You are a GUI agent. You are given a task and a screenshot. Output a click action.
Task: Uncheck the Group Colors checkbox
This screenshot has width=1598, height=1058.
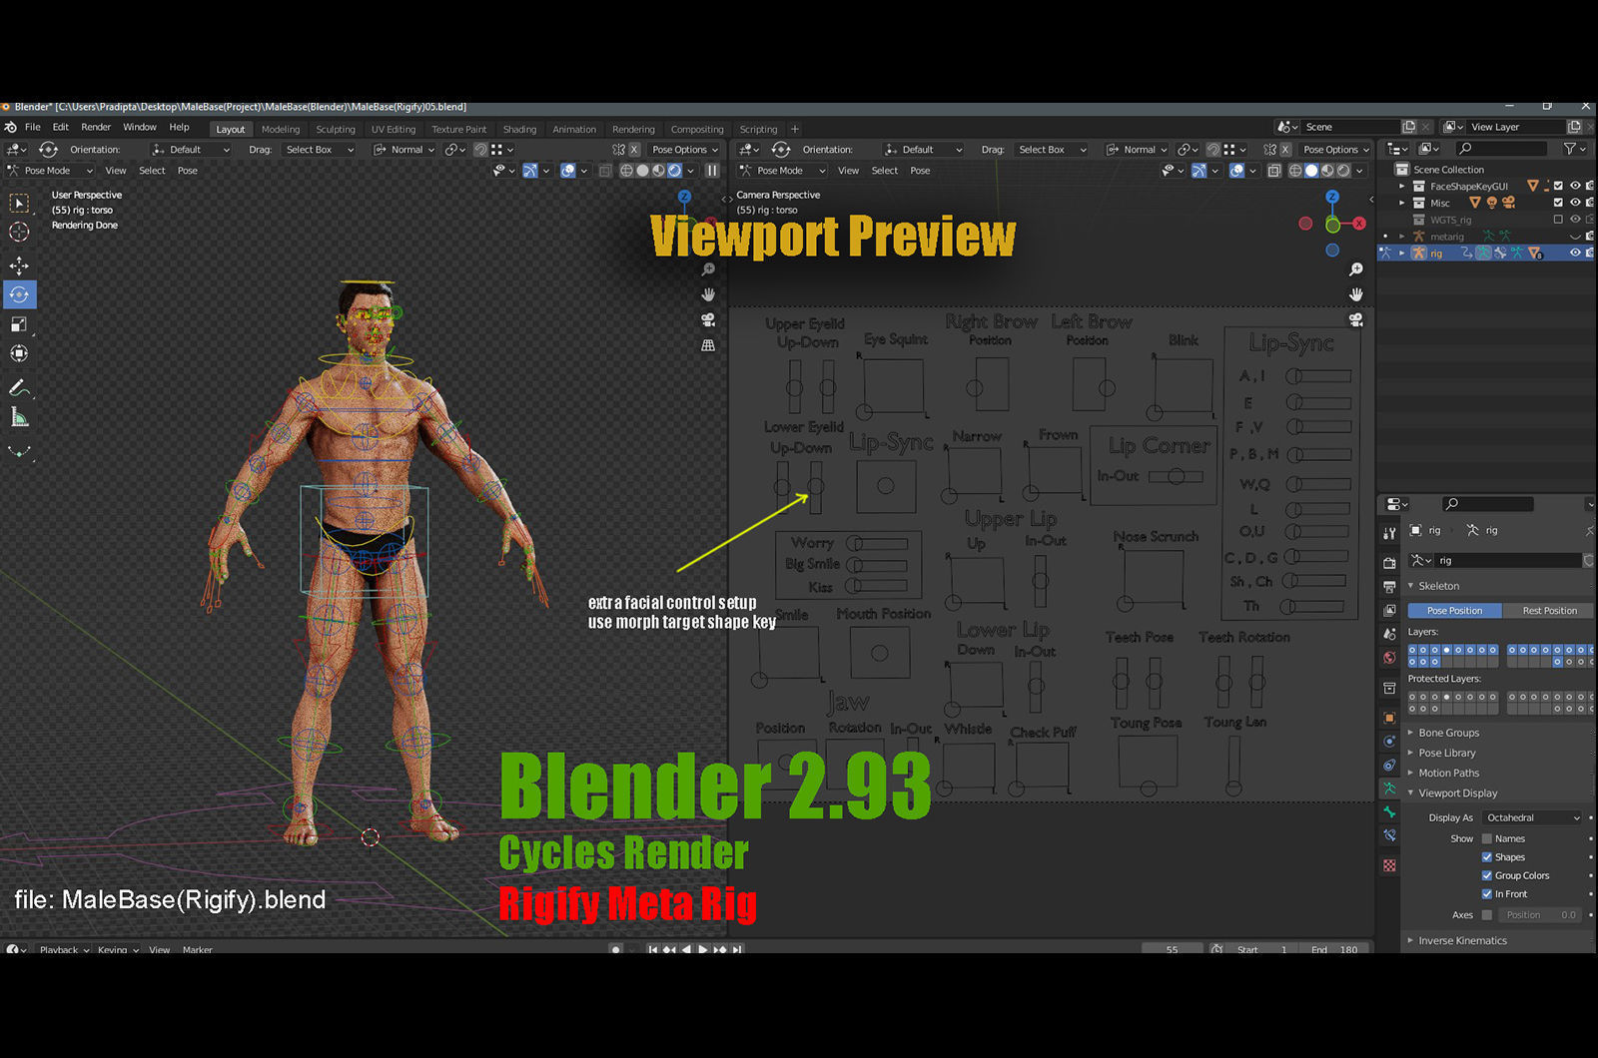pyautogui.click(x=1486, y=875)
